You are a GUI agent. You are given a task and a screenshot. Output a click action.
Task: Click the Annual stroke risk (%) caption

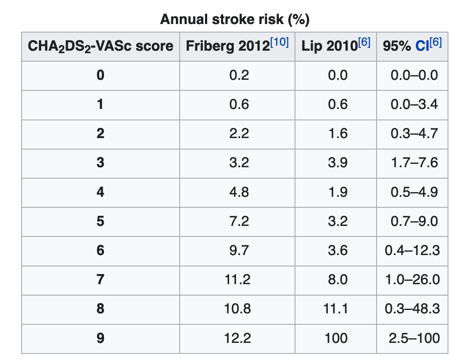[235, 19]
